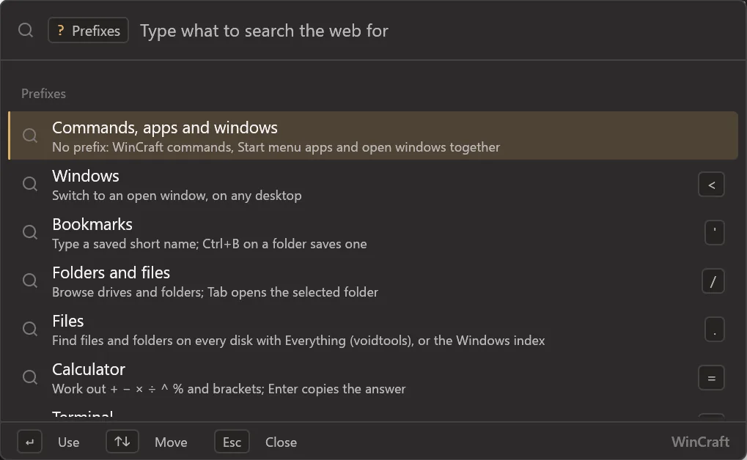Screen dimensions: 747x460
Task: Select the Bookmarks prefix entry
Action: click(x=373, y=233)
